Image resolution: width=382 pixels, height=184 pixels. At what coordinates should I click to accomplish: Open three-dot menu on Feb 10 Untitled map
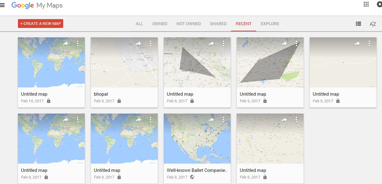[77, 44]
